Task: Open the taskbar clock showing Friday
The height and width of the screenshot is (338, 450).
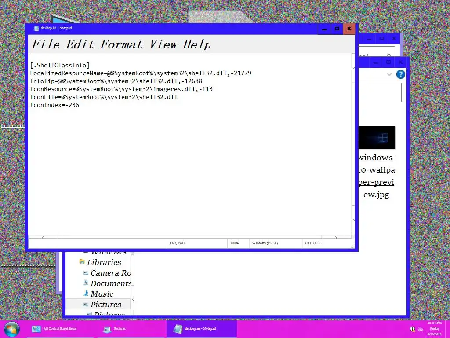Action: click(435, 328)
